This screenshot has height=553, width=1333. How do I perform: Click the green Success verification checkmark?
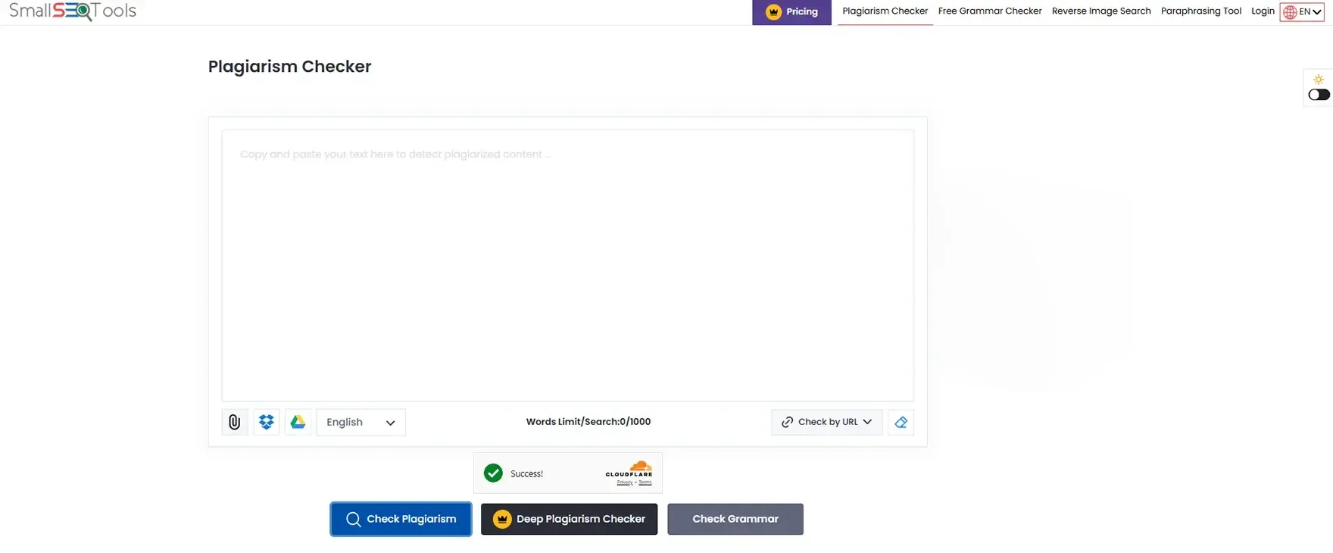click(x=493, y=473)
